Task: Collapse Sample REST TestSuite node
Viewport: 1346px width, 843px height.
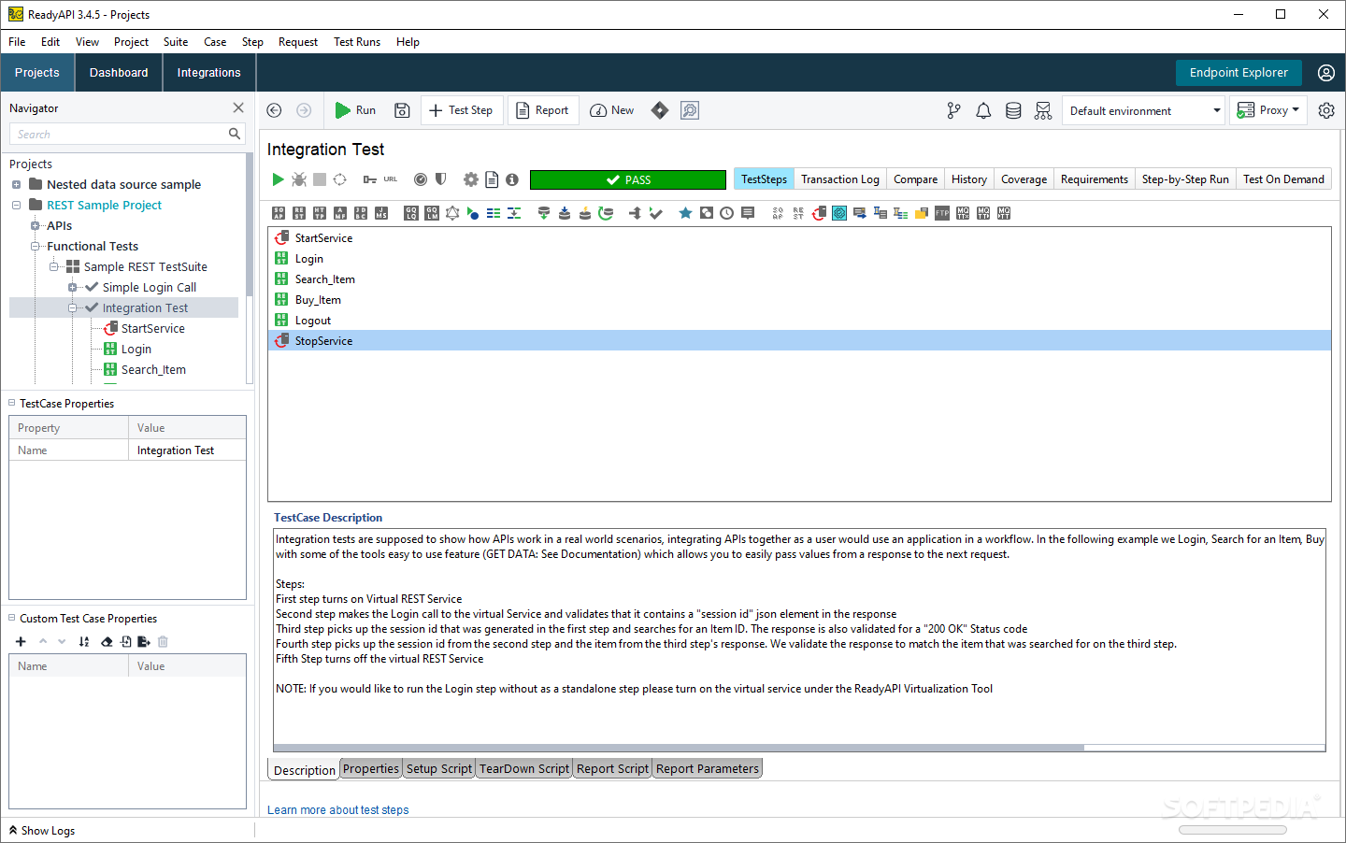Action: (x=53, y=266)
